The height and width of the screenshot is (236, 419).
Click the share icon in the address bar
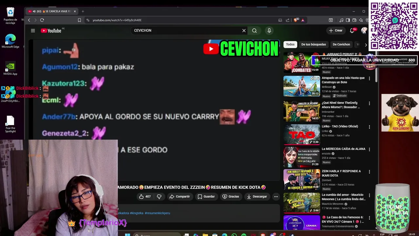click(288, 20)
